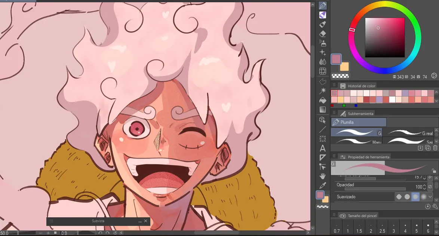The height and width of the screenshot is (236, 439).
Task: Select the Decoration sparkle tool
Action: [323, 52]
